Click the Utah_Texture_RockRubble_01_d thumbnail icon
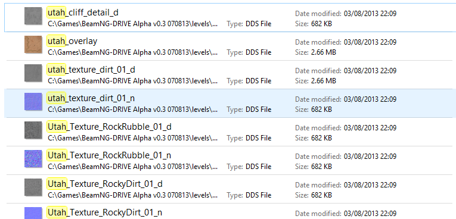This screenshot has height=219, width=456. (33, 130)
